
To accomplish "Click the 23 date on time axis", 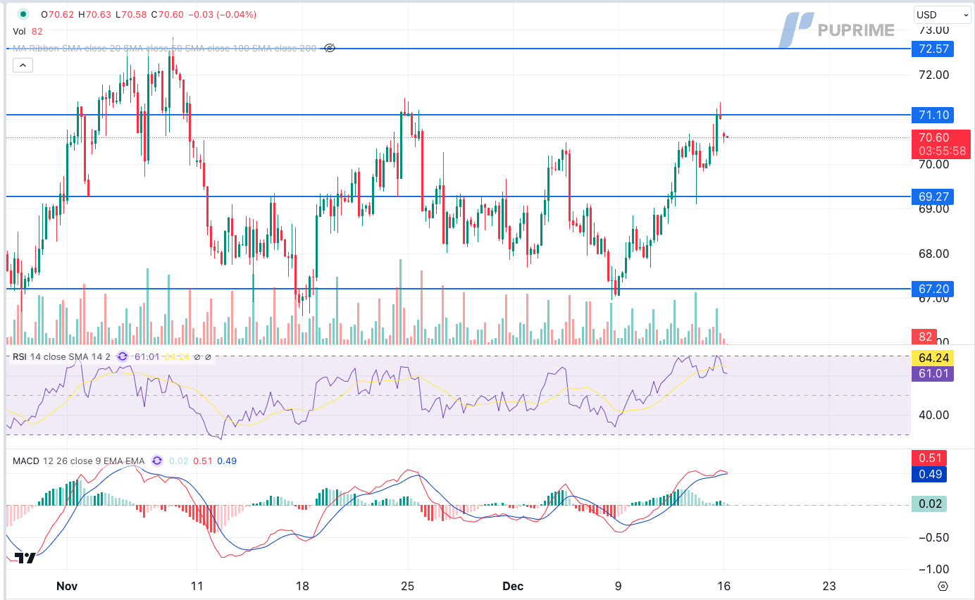I will point(829,586).
